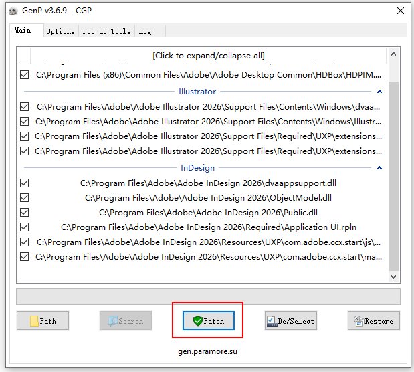The height and width of the screenshot is (372, 414).
Task: Click the Restore button
Action: click(374, 320)
